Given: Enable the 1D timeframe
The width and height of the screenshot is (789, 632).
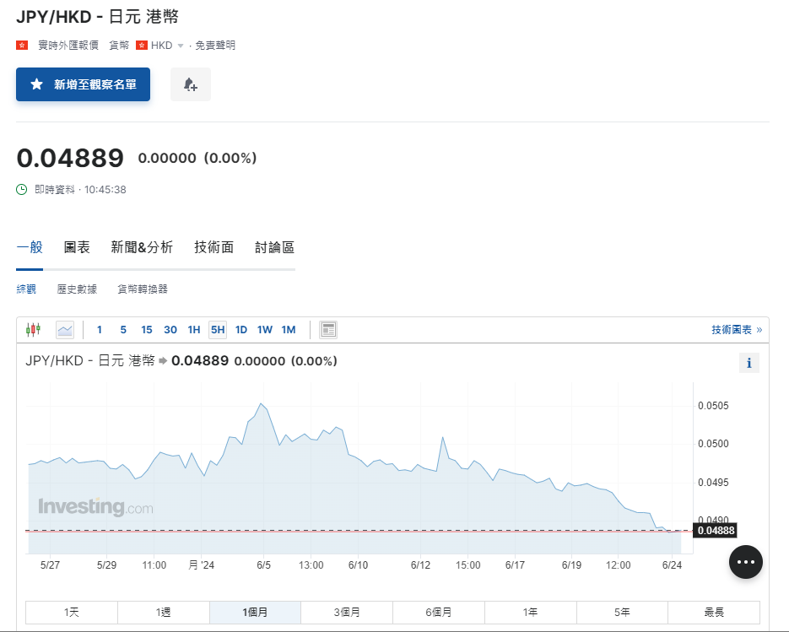Looking at the screenshot, I should pyautogui.click(x=240, y=329).
